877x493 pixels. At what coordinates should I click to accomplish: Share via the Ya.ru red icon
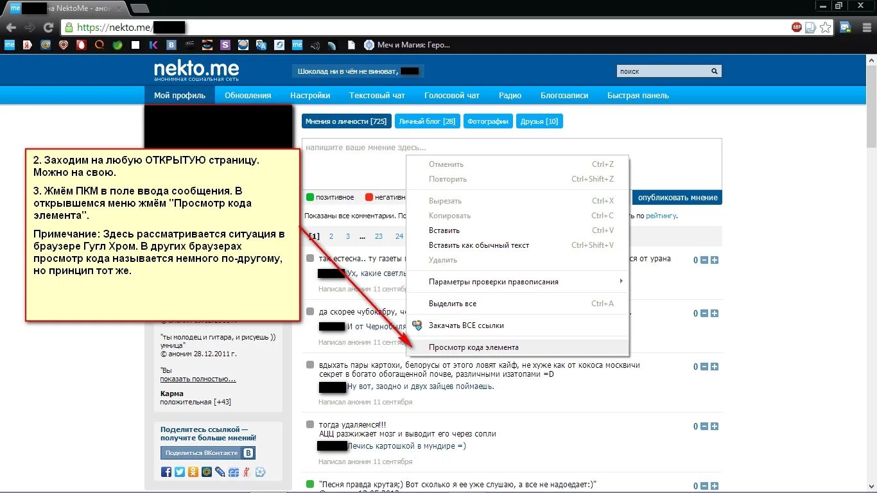point(247,472)
